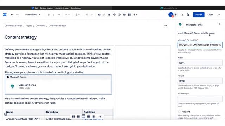
Task: Click the LT user avatar
Action: click(171, 15)
